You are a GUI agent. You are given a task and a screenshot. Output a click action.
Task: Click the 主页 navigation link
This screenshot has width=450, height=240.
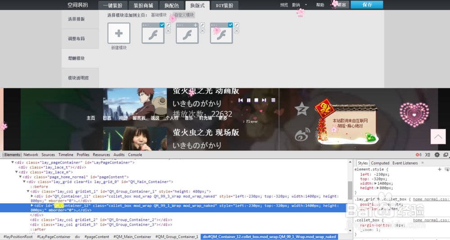point(91,118)
